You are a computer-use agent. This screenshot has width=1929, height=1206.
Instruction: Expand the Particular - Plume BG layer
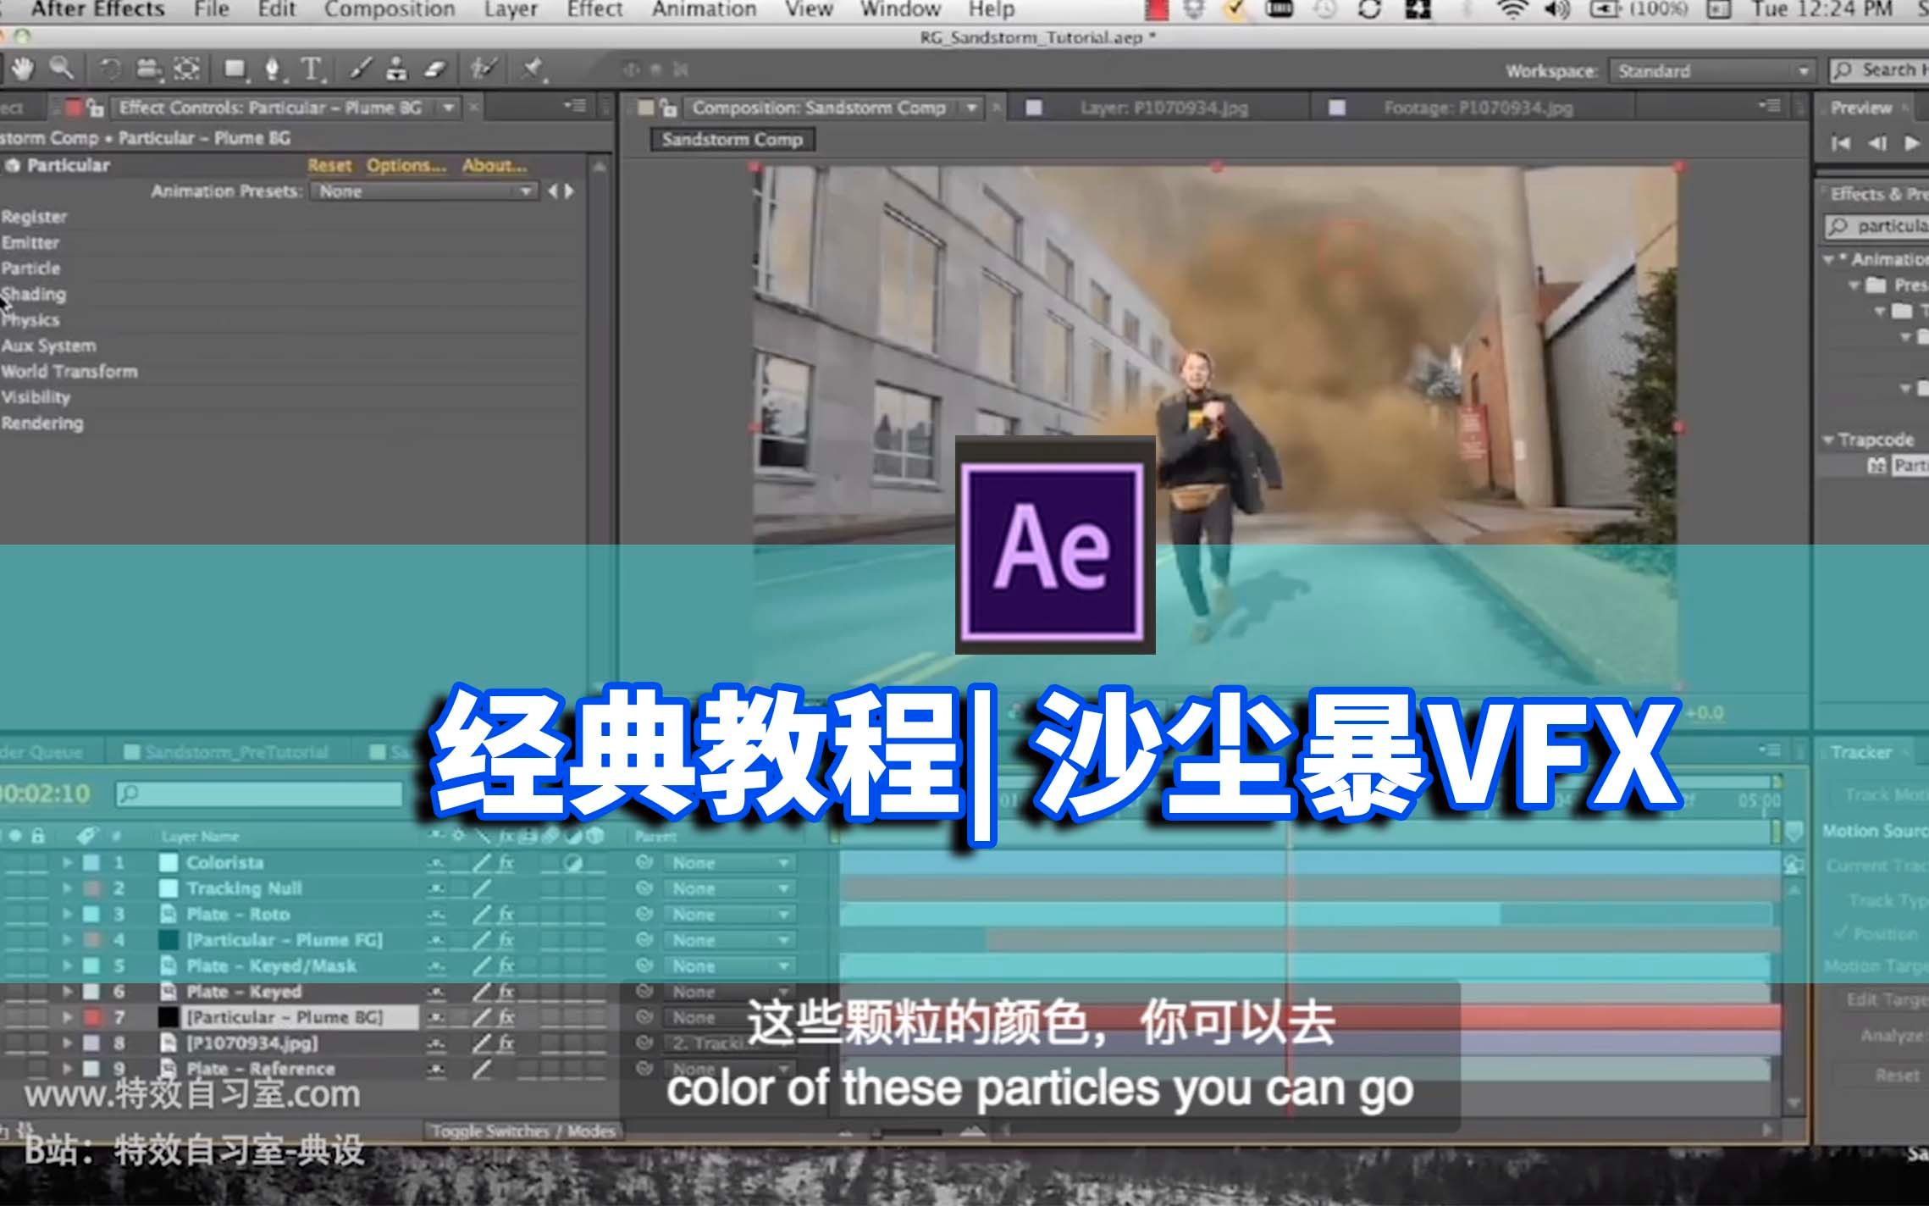tap(67, 1017)
